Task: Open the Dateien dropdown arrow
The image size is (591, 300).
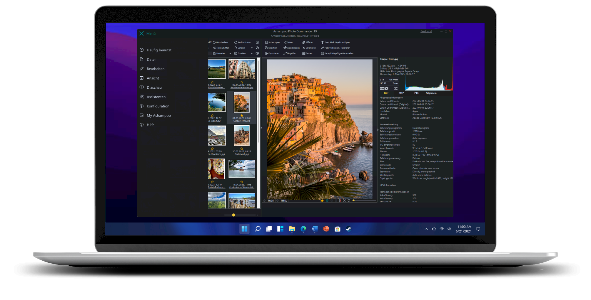Action: tap(252, 48)
